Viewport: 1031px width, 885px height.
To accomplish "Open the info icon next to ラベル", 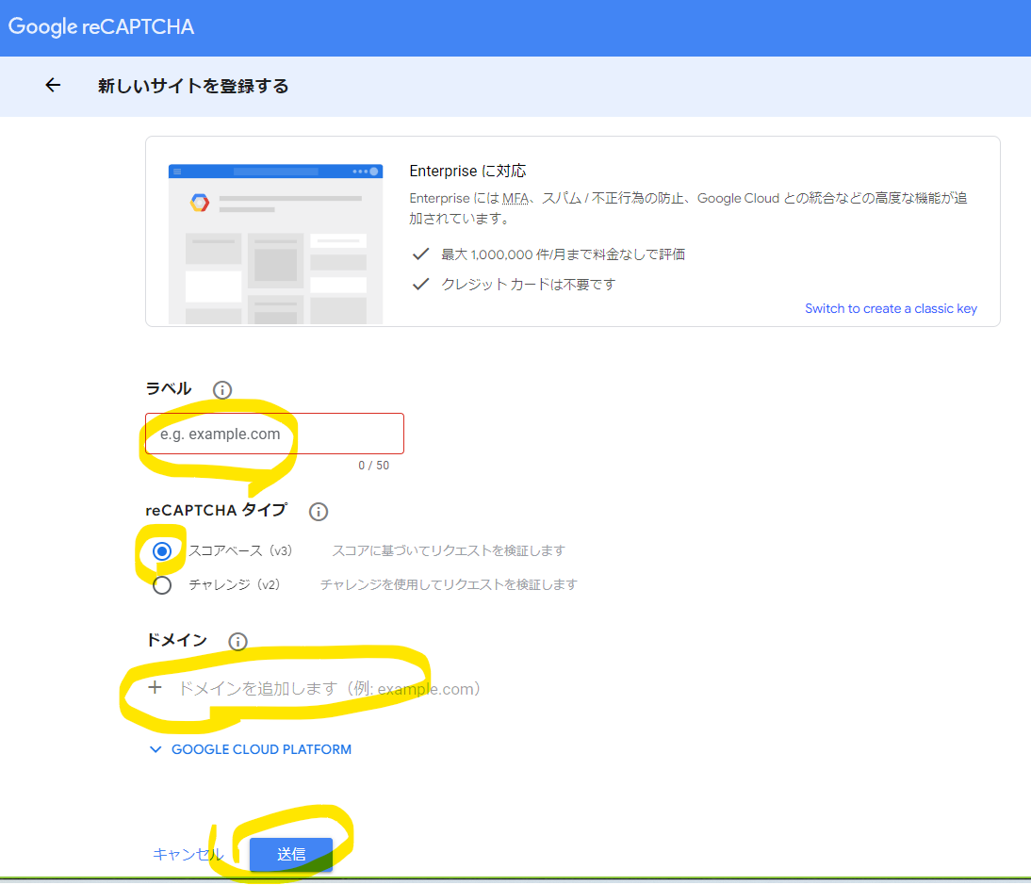I will [222, 390].
